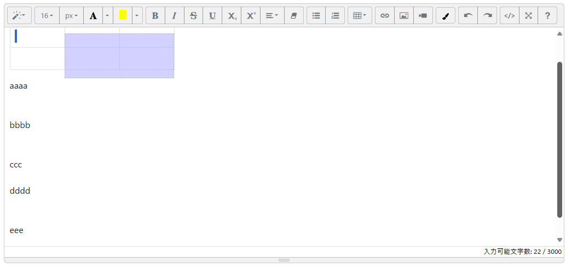
Task: Click the subscript icon
Action: 232,16
